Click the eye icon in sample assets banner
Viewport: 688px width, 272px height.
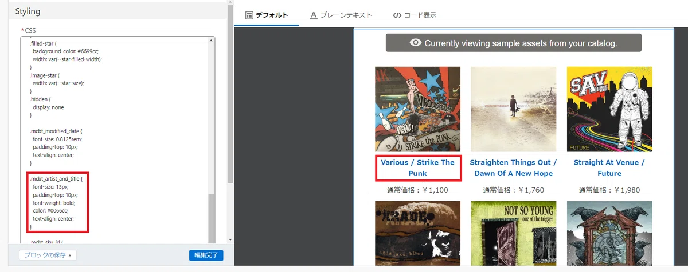tap(416, 43)
